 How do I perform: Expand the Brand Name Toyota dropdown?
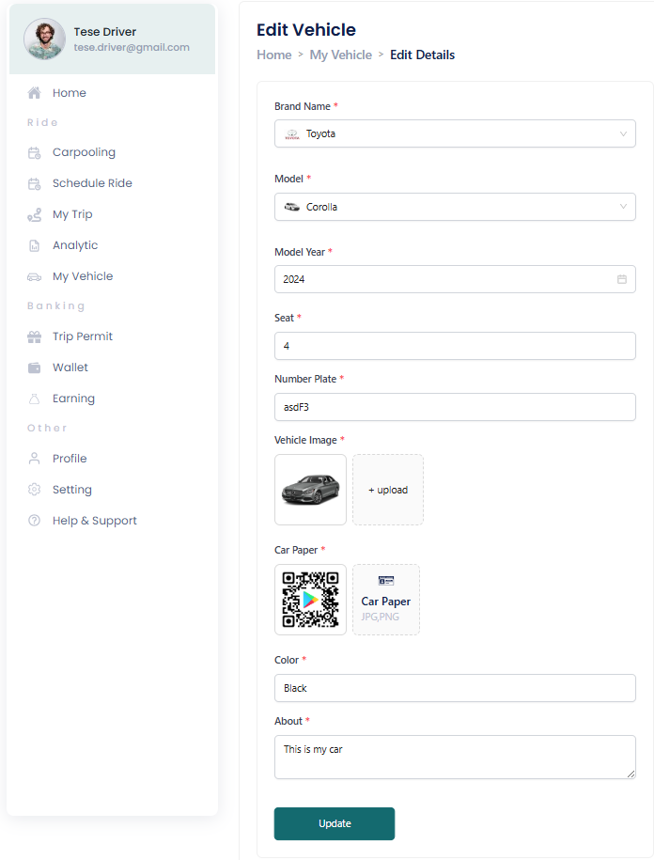[455, 133]
